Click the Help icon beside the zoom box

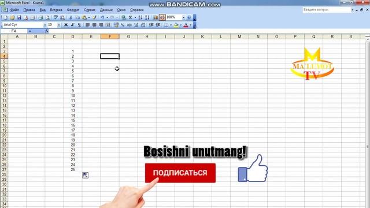click(x=189, y=17)
